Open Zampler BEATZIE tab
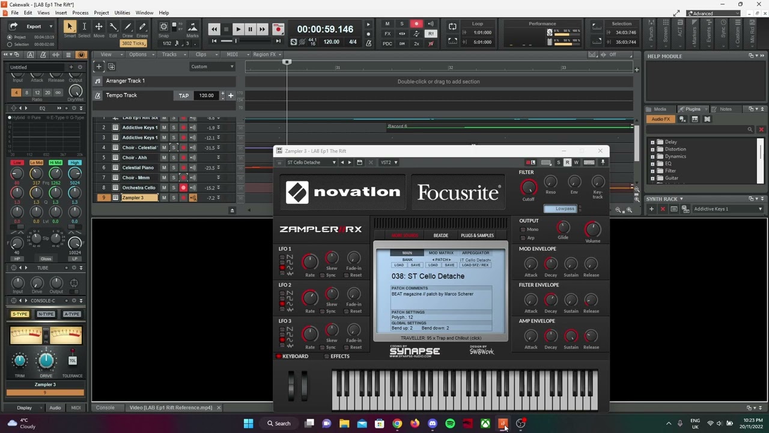769x433 pixels. (440, 236)
